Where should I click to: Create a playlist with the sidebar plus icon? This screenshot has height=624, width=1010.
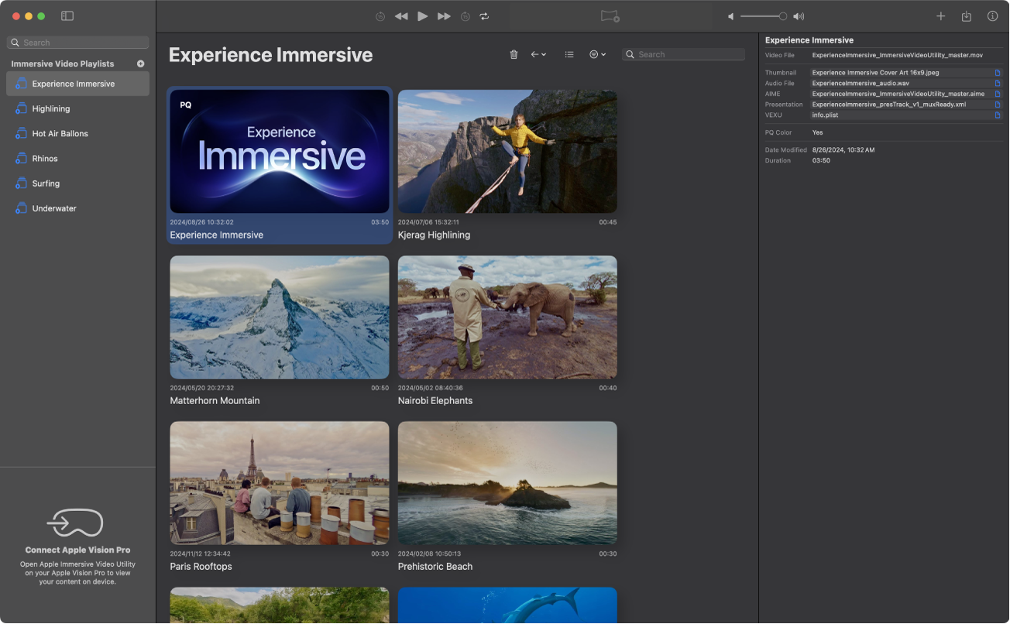(140, 63)
